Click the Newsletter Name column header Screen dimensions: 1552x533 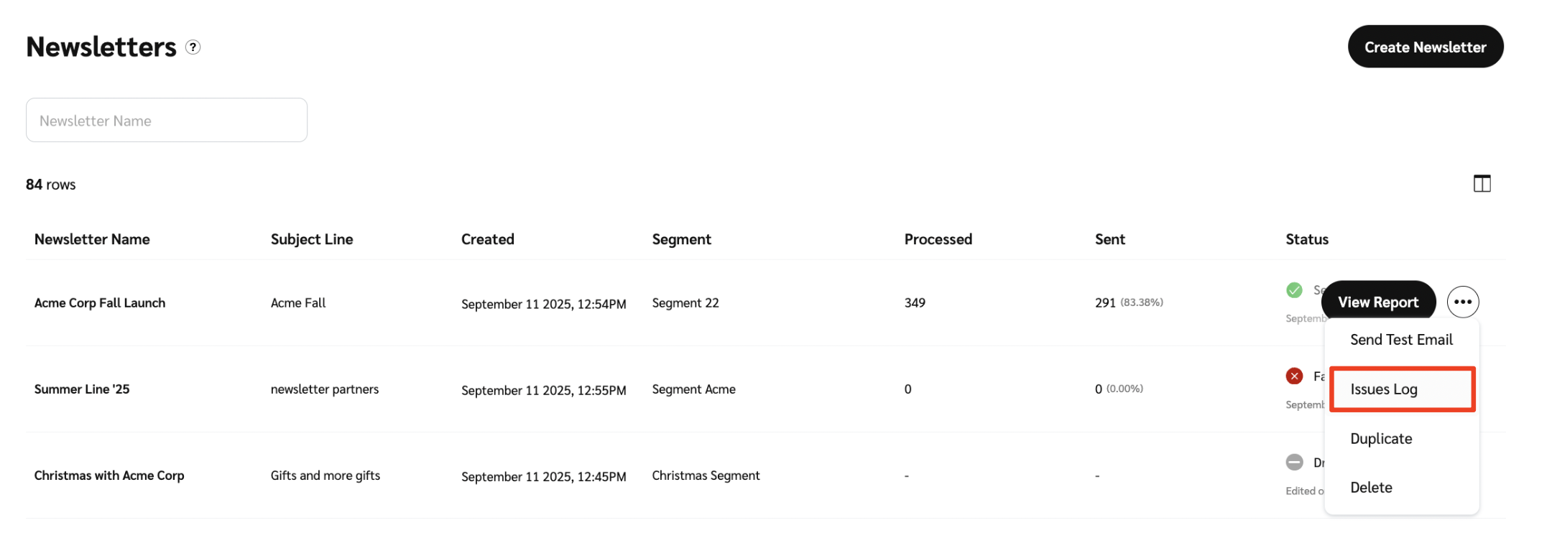[92, 239]
